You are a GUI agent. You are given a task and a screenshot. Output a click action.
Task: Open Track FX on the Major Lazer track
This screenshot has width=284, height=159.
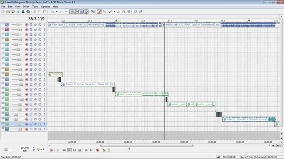tap(35, 25)
